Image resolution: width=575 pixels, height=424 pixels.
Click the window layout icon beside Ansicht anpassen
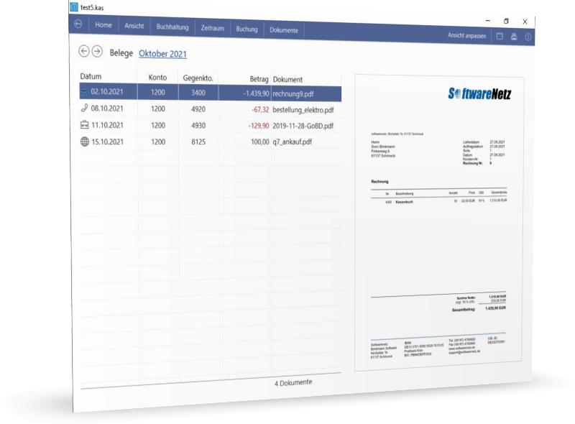point(500,35)
